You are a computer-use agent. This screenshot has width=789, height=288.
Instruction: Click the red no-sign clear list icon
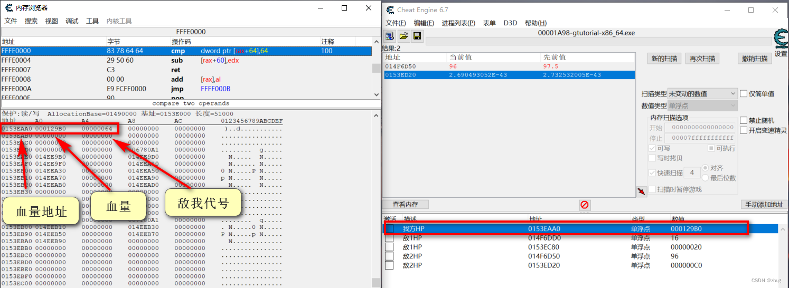[585, 205]
